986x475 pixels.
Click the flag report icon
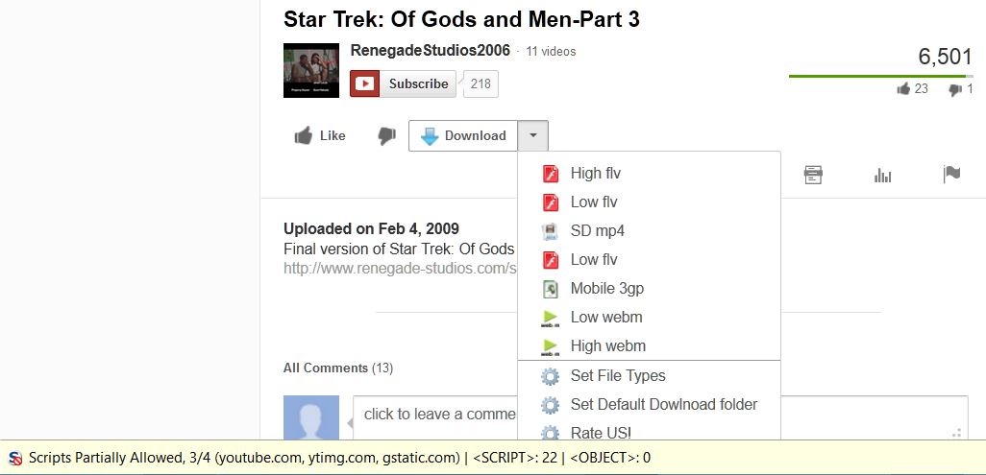pos(951,174)
